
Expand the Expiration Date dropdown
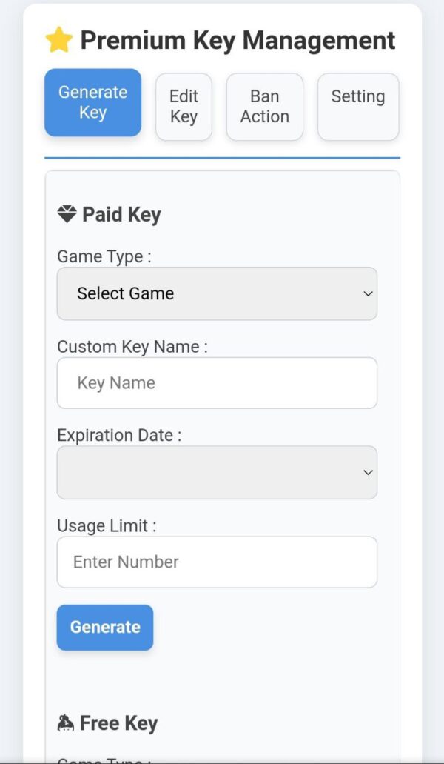217,473
